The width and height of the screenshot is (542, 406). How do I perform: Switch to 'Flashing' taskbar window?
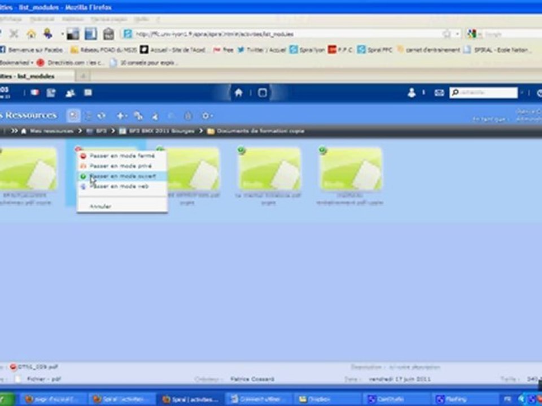(x=465, y=399)
